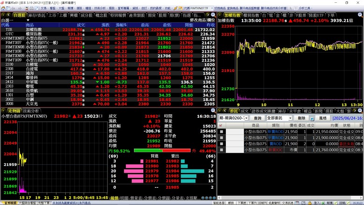Open the 自選一 watchlist dropdown
The width and height of the screenshot is (364, 205).
[28, 20]
